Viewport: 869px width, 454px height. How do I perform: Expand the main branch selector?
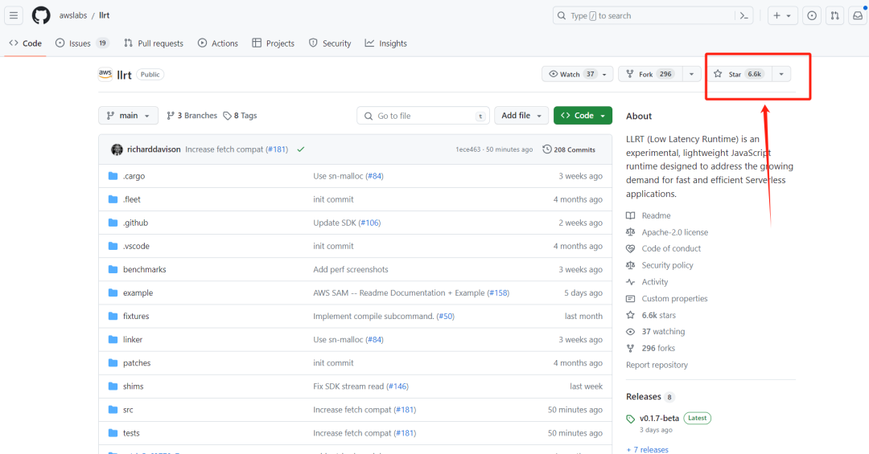coord(128,116)
